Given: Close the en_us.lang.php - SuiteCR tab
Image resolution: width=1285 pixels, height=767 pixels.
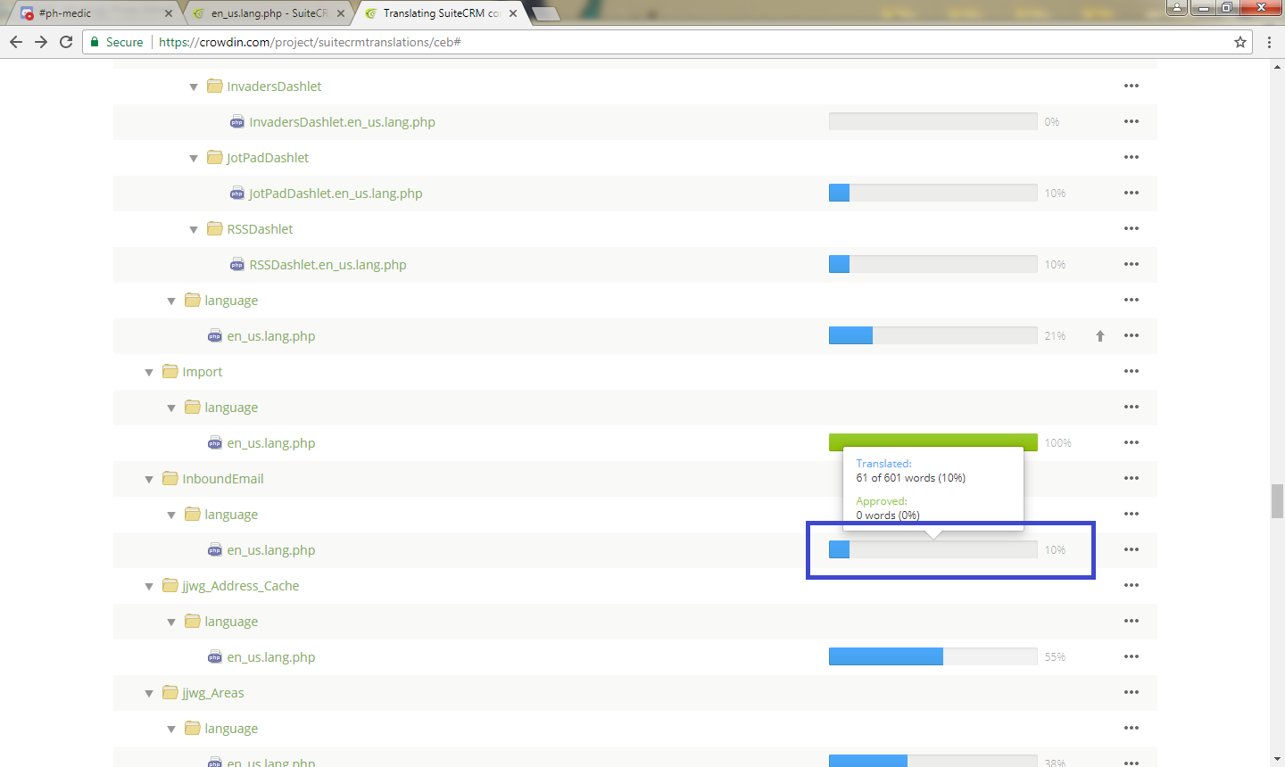Looking at the screenshot, I should [341, 13].
